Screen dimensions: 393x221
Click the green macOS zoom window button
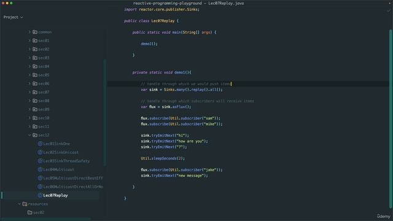[11, 3]
